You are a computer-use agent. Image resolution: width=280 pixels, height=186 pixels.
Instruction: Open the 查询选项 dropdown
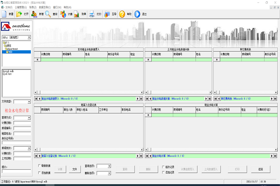(x=109, y=166)
